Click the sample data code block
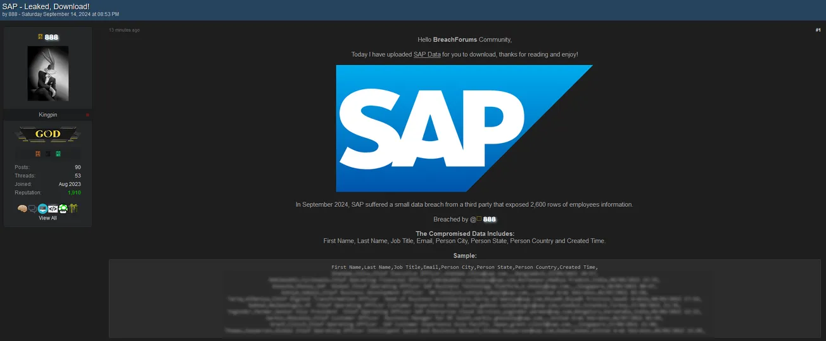 (464, 298)
